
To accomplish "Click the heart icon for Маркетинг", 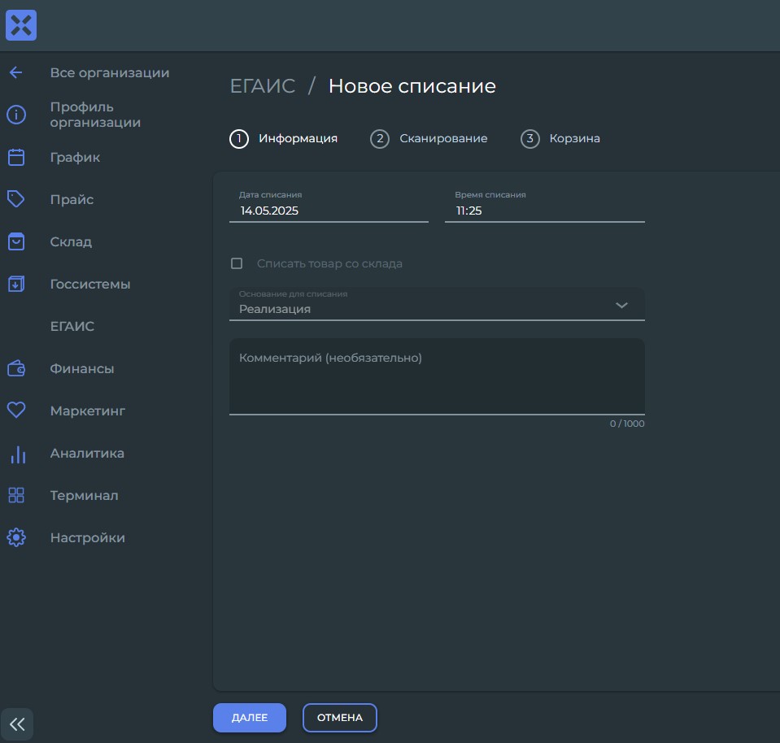I will (16, 411).
